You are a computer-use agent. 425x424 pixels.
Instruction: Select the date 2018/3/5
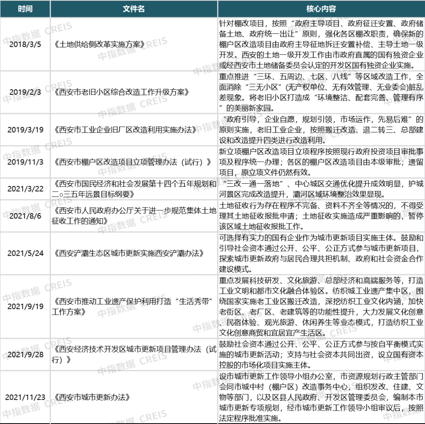click(x=25, y=45)
